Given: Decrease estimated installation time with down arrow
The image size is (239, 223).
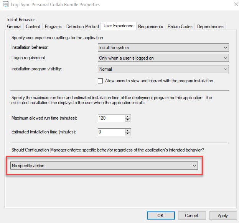Looking at the screenshot, I should [128, 134].
